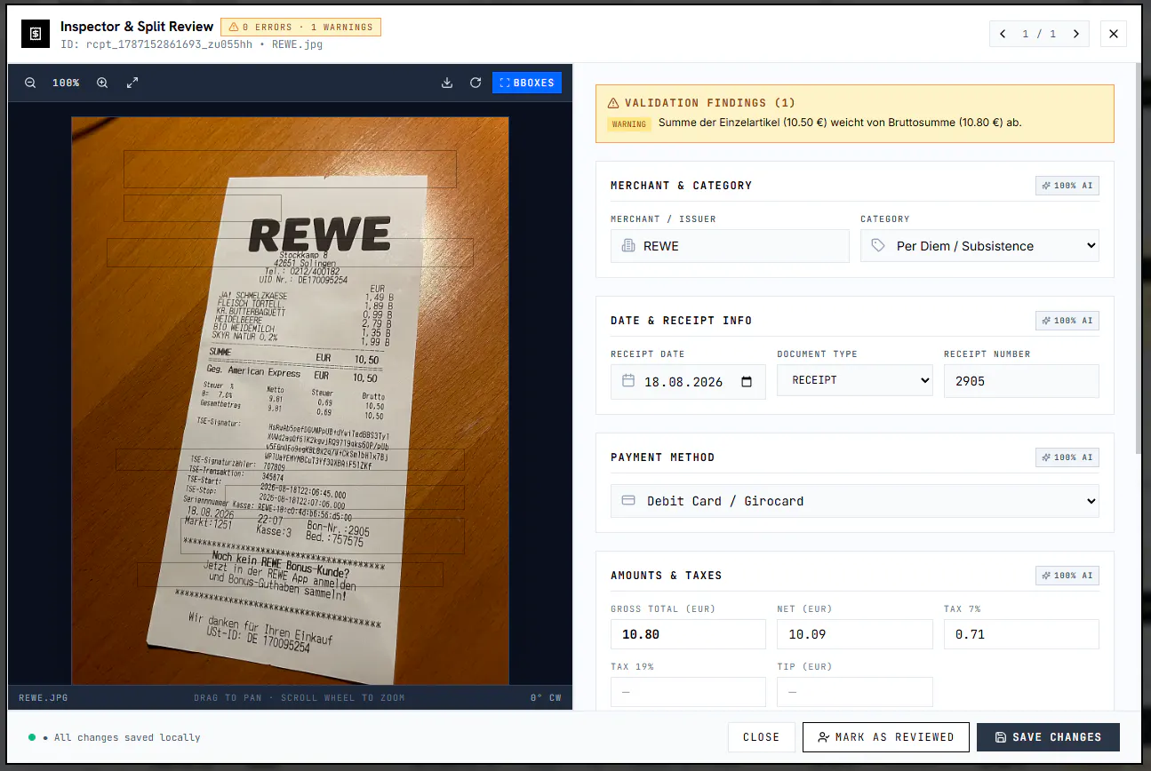Click the 0° CW rotation indicator
This screenshot has width=1151, height=771.
546,697
